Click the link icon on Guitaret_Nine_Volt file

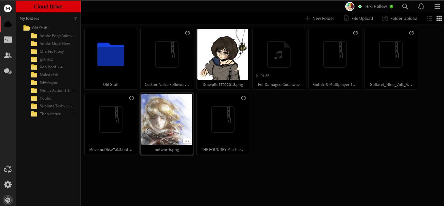[x=411, y=33]
